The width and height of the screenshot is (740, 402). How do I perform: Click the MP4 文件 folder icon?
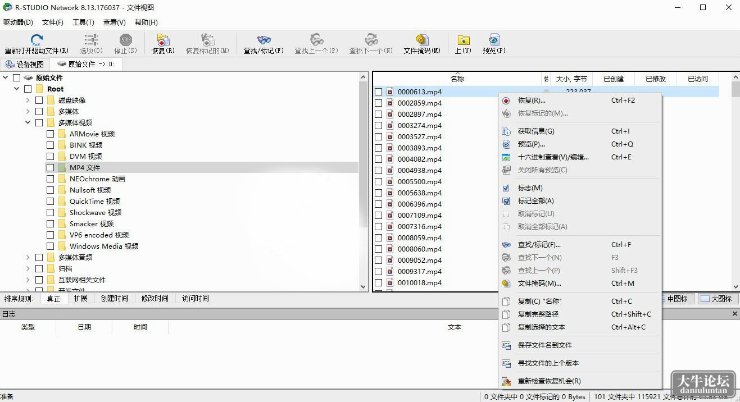tap(62, 167)
